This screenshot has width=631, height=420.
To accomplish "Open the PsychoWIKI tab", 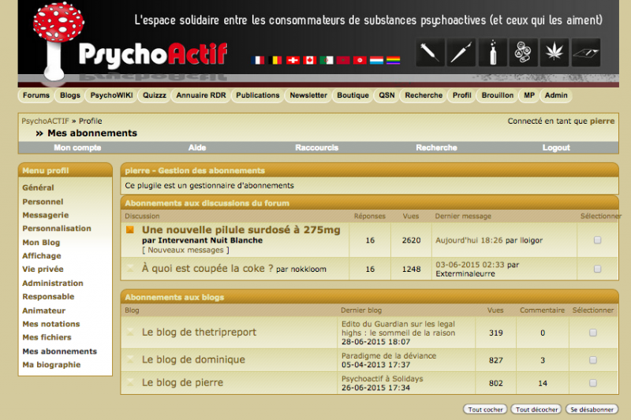I will [x=110, y=95].
